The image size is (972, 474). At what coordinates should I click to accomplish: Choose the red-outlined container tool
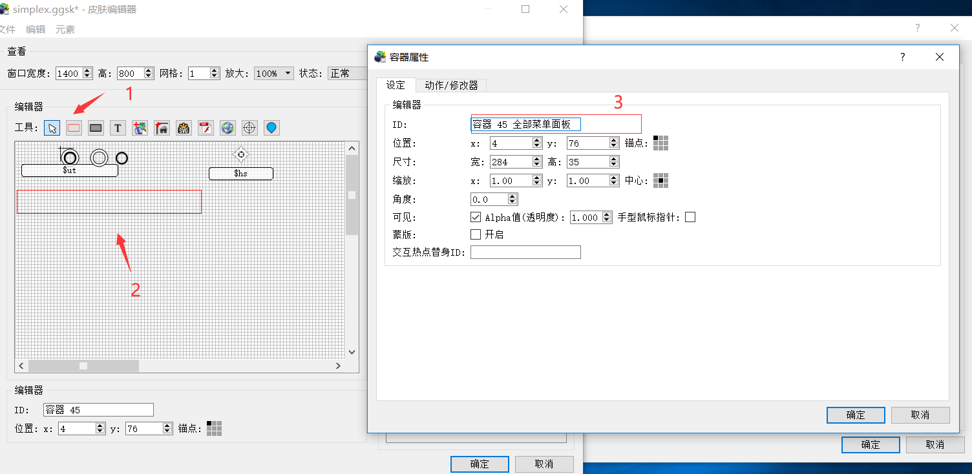point(74,128)
